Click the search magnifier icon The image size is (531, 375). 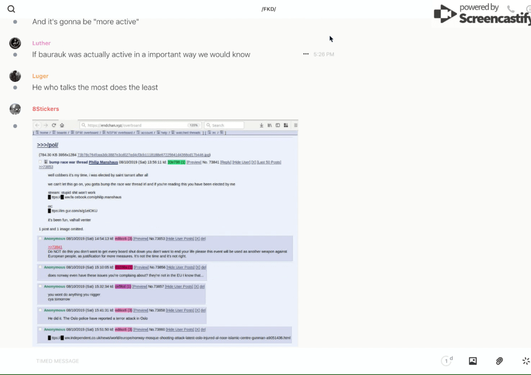[x=11, y=9]
